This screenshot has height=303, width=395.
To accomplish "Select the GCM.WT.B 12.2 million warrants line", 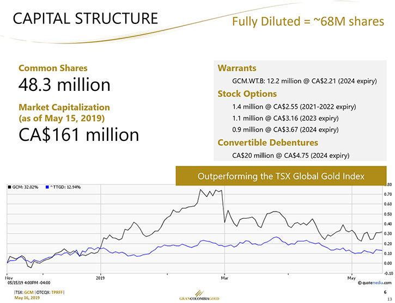I will [305, 81].
